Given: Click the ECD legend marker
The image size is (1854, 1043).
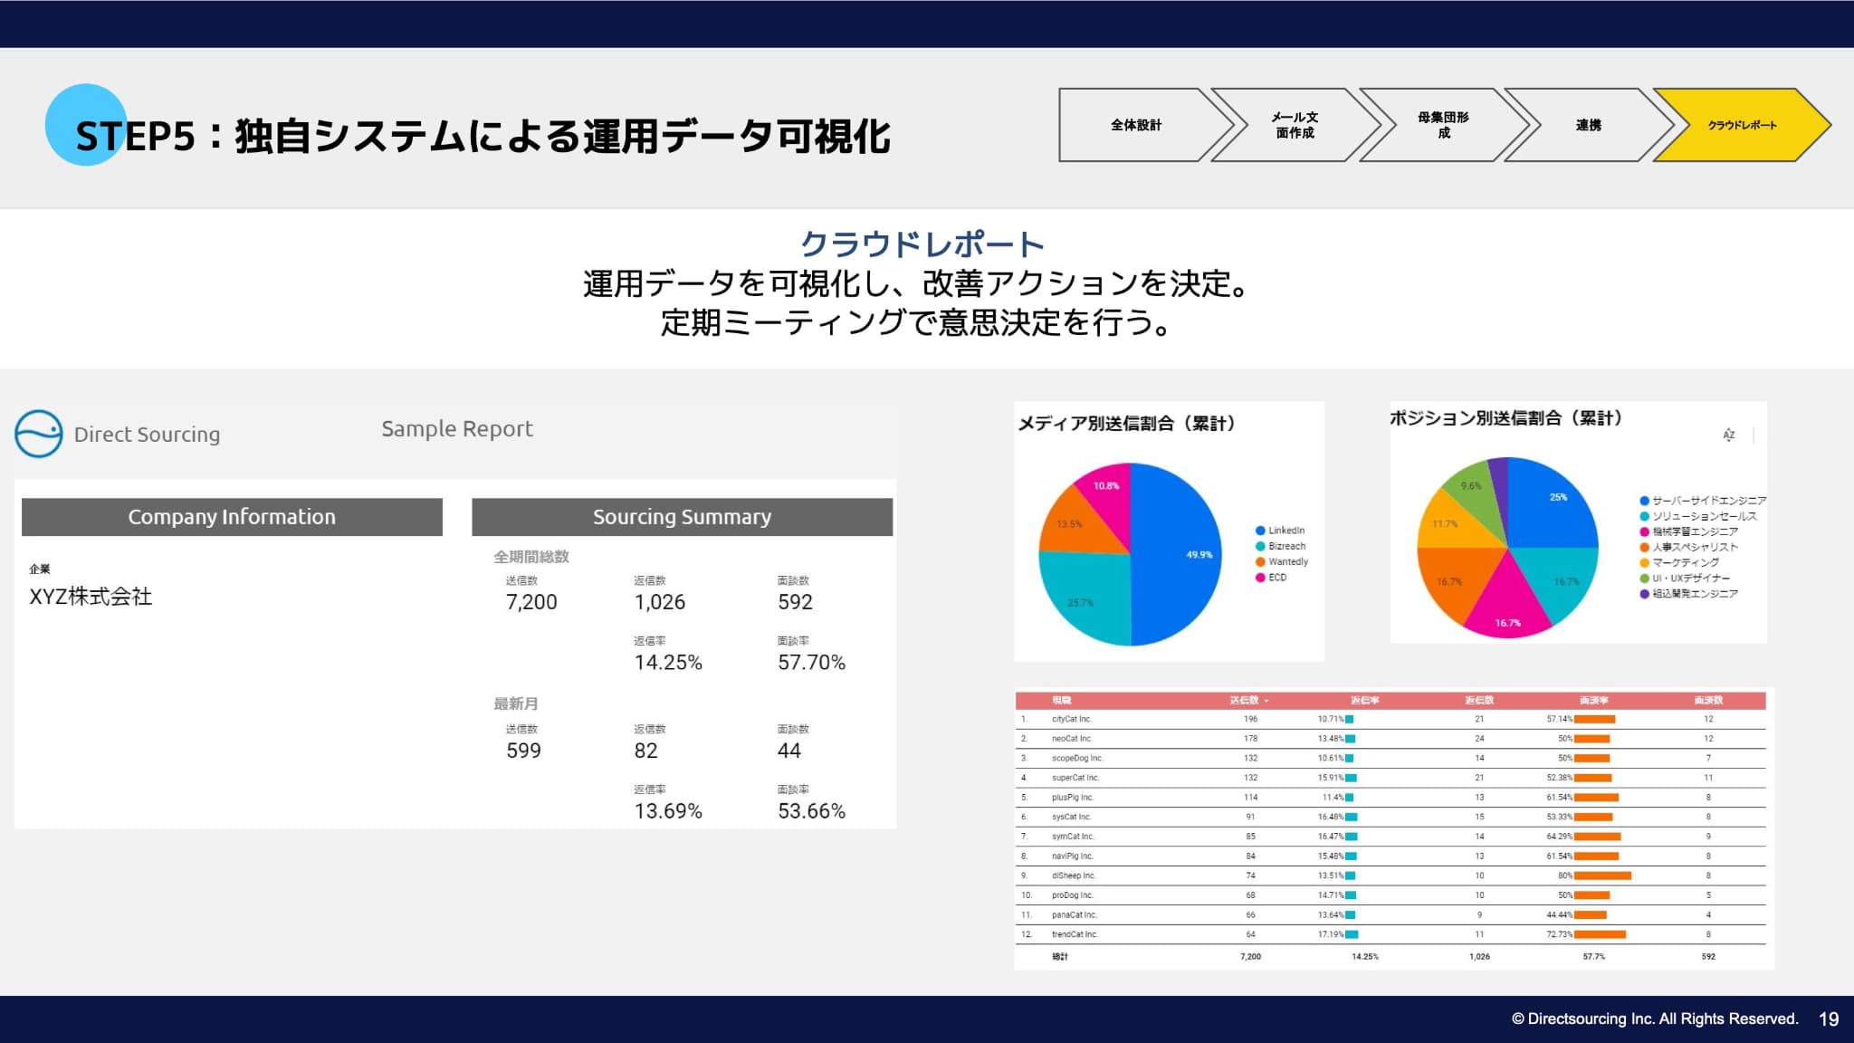Looking at the screenshot, I should (x=1260, y=578).
